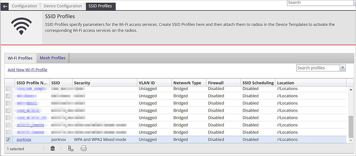Screen dimensions: 356x156
Task: Click the copy-to-location icon in footer
Action: coord(71,149)
